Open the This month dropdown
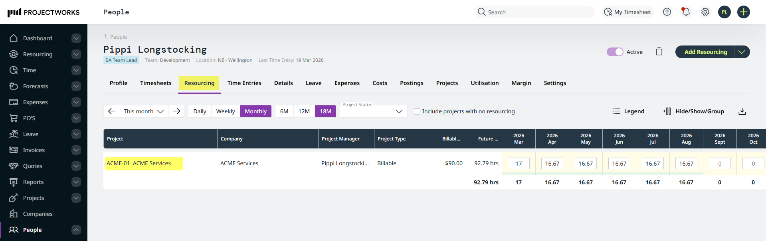766x241 pixels. pos(144,111)
